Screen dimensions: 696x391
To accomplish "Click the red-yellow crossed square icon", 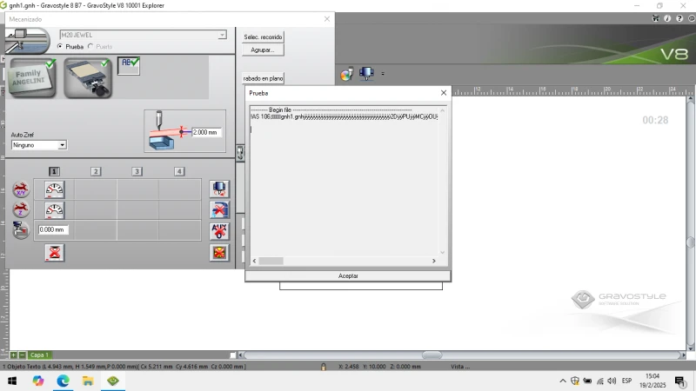I will (x=219, y=253).
